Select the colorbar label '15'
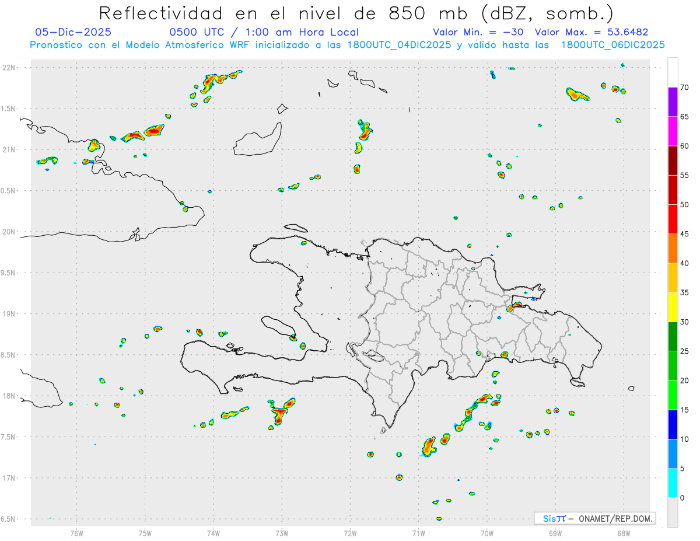Image resolution: width=700 pixels, height=541 pixels. pos(685,410)
